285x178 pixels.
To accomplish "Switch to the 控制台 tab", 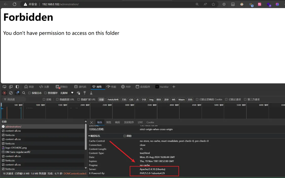I will (x=62, y=87).
